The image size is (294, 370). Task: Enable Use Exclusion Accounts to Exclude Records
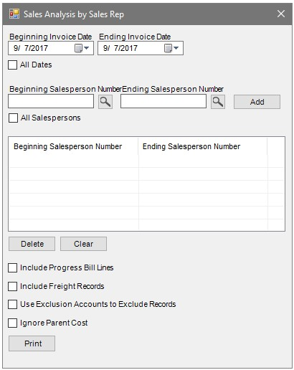(x=13, y=305)
